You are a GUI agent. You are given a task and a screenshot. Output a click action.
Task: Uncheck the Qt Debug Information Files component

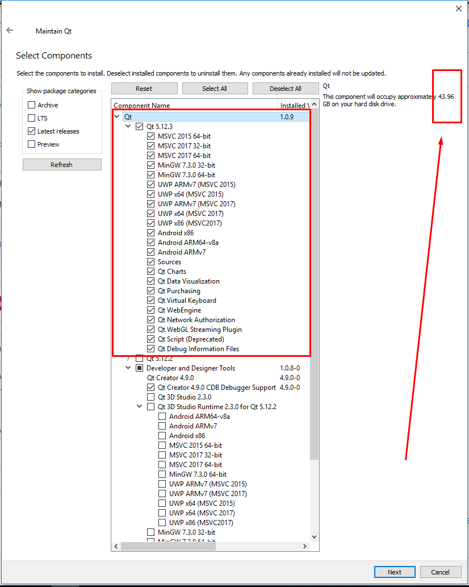coord(151,348)
